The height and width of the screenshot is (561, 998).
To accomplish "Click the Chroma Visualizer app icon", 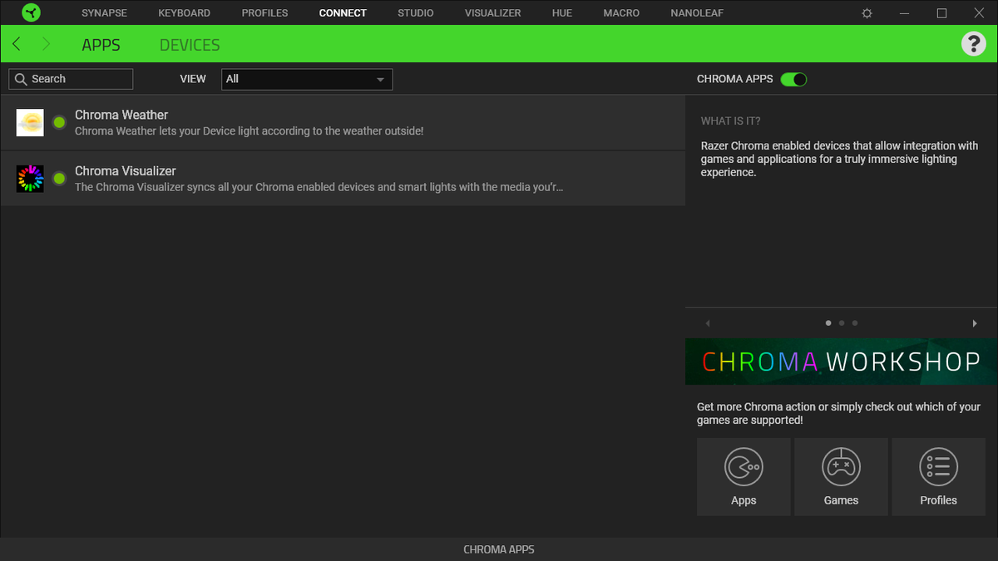I will [x=30, y=179].
